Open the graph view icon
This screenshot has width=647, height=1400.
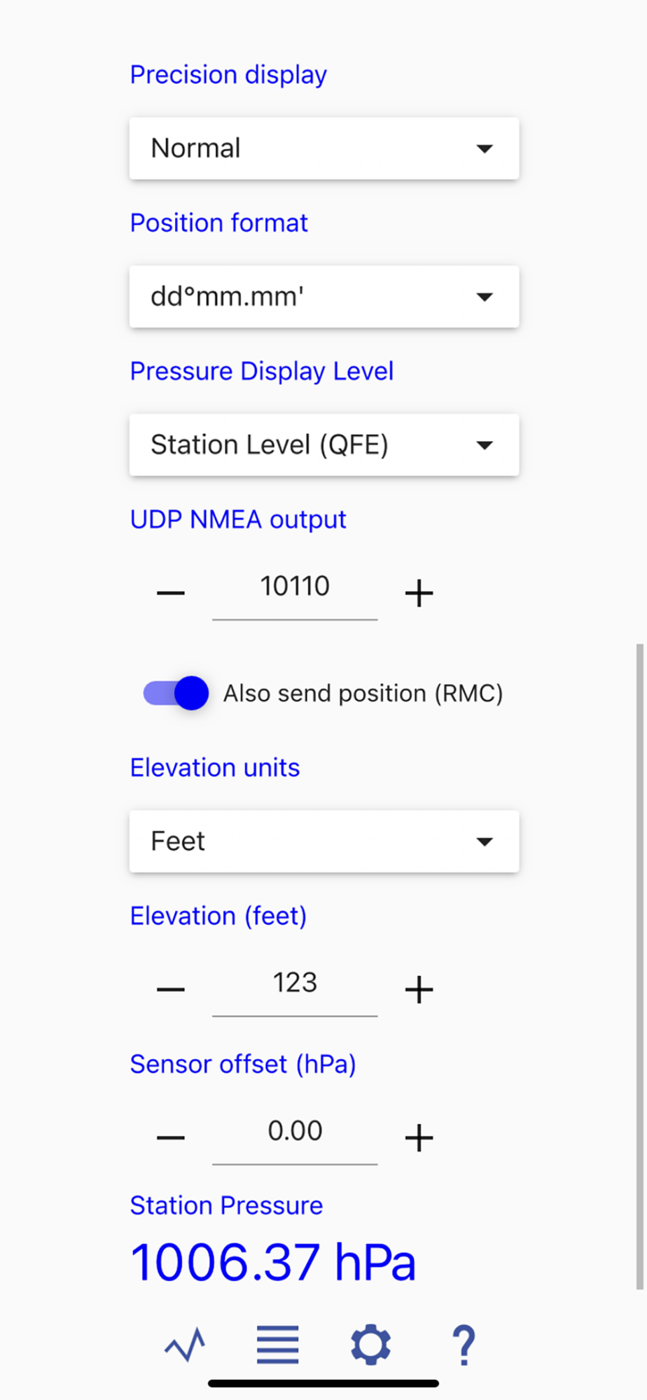coord(185,1345)
